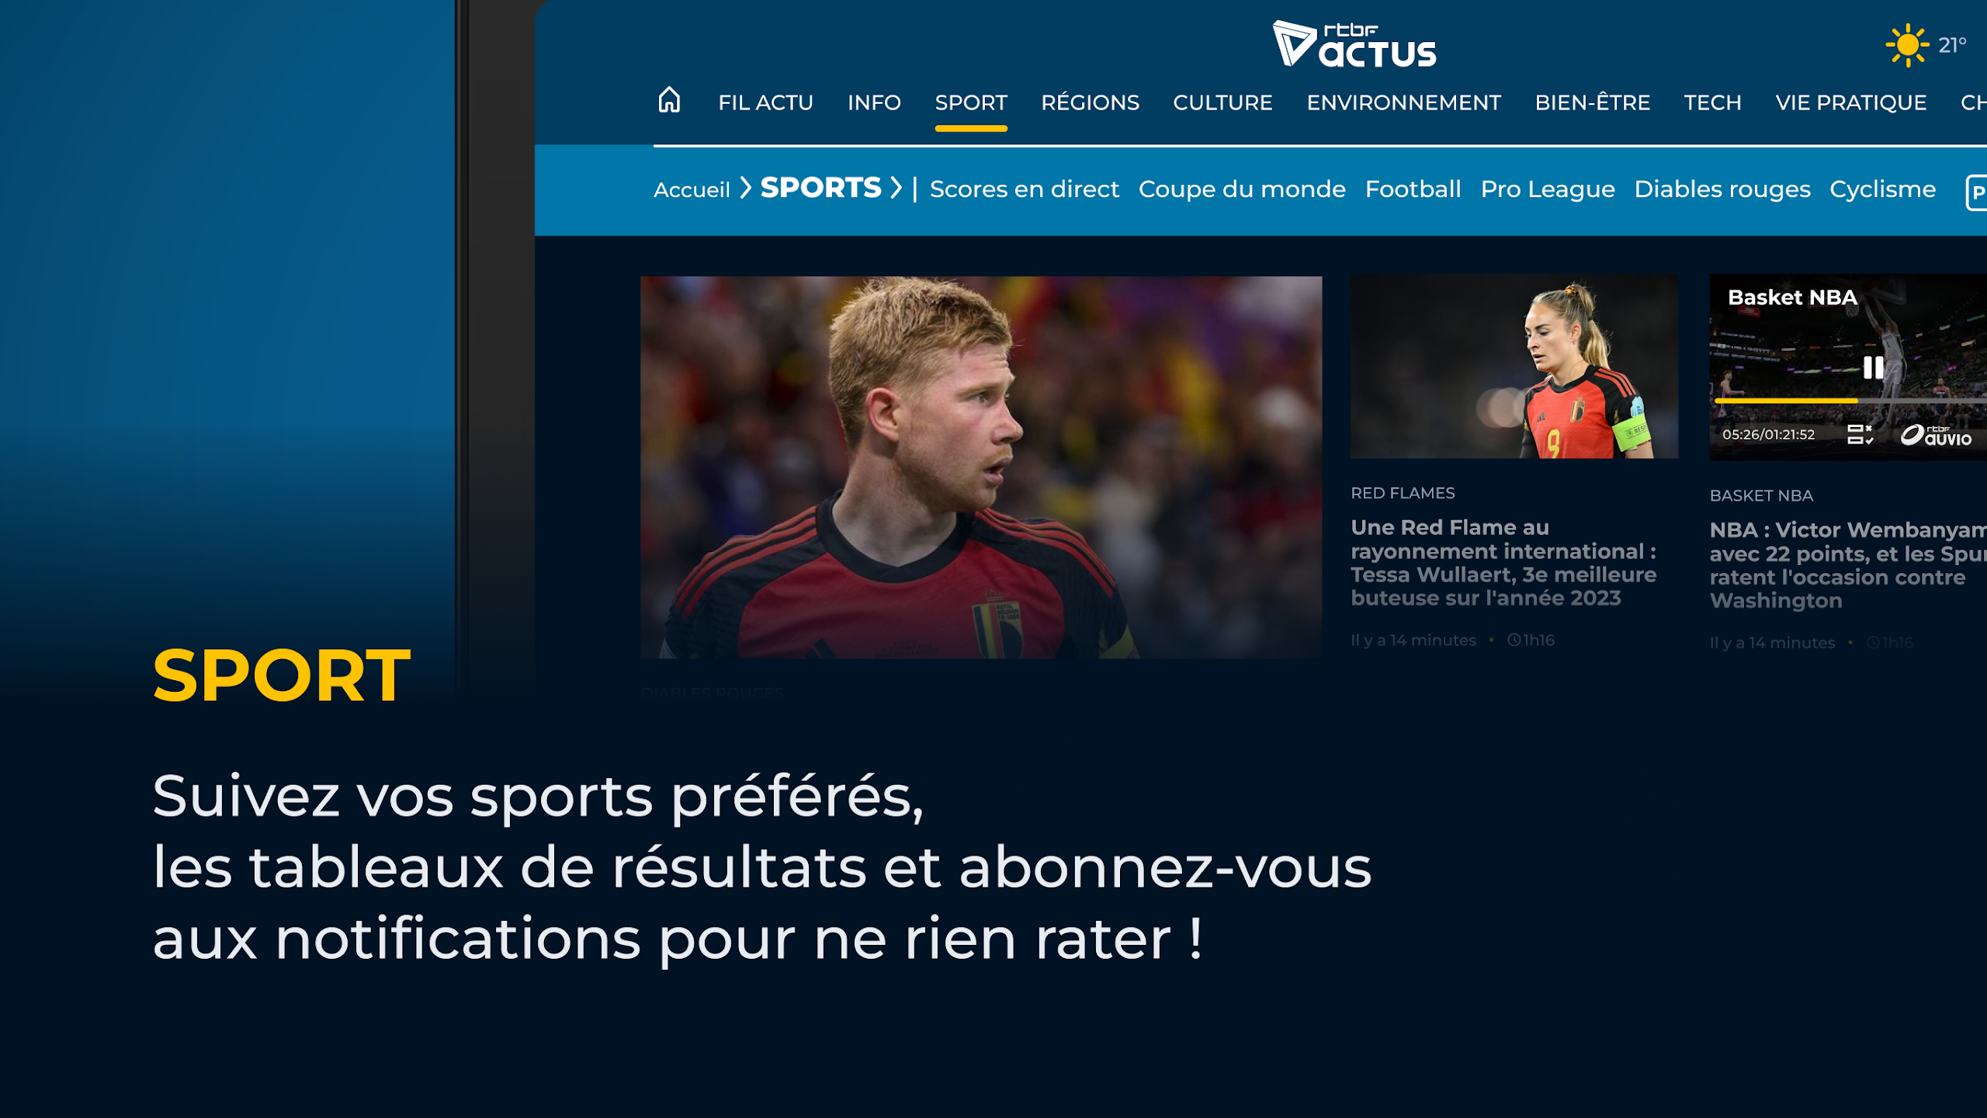
Task: Click the chevron after Accueil breadcrumb
Action: [745, 187]
